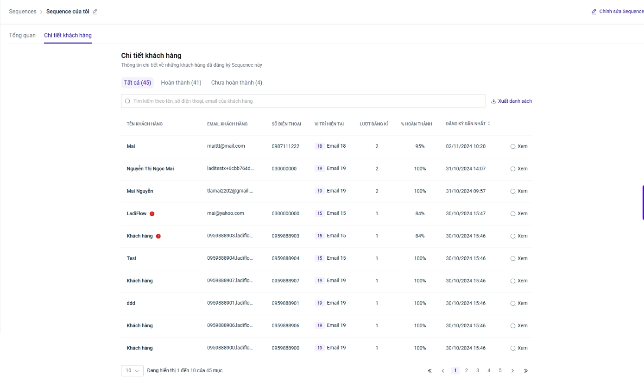Jump to first page with double-left arrow
644x381 pixels.
[x=429, y=371]
